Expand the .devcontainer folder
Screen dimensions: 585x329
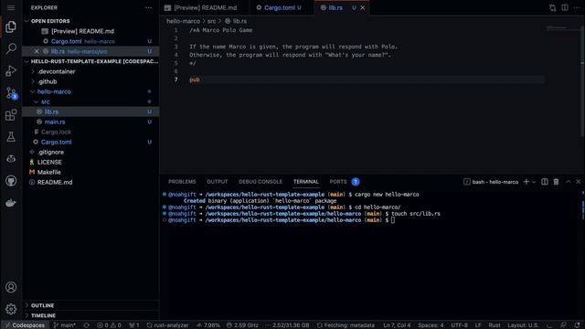pos(90,71)
